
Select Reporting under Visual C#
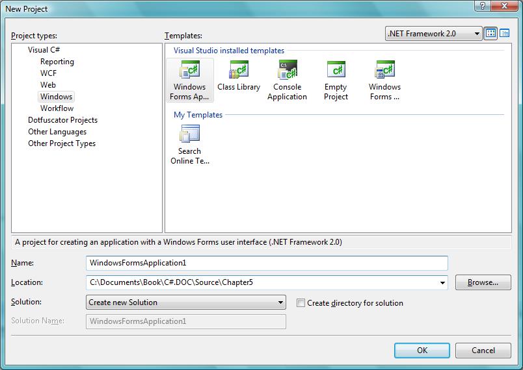tap(57, 62)
